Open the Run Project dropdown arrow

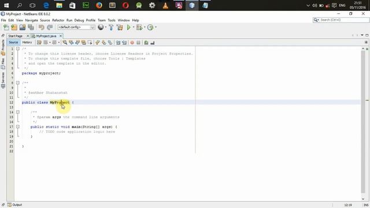click(x=134, y=27)
